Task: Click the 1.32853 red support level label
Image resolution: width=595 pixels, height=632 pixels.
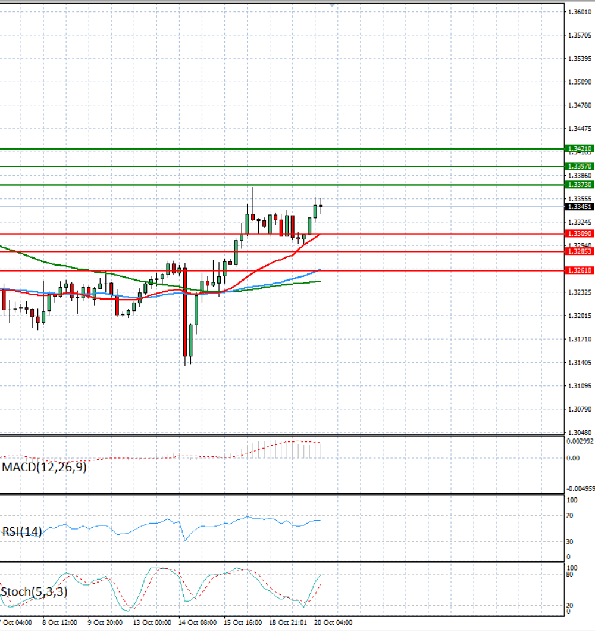Action: (580, 251)
